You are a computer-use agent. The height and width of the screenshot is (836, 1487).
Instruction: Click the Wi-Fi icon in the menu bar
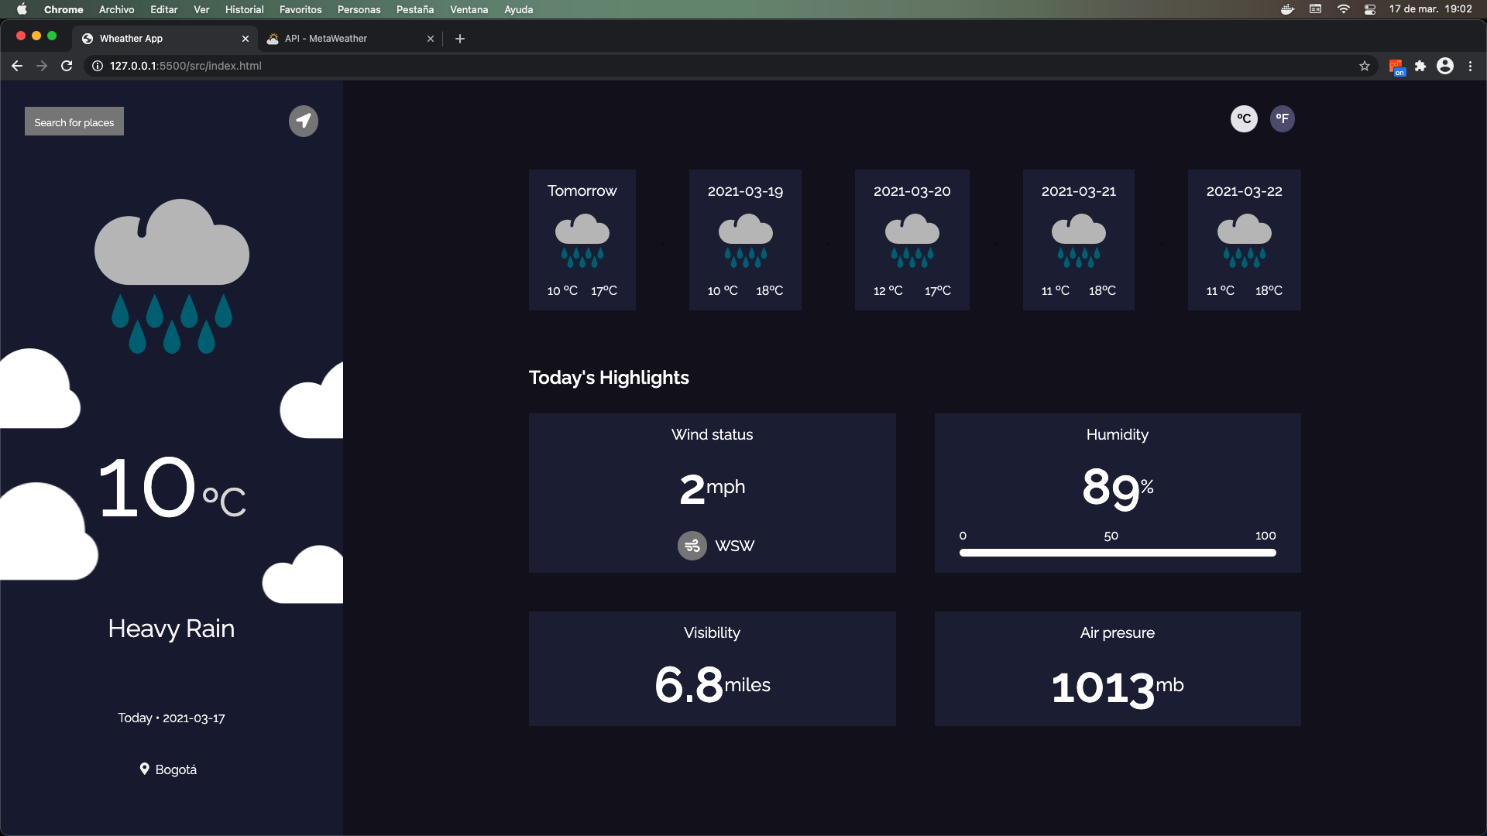pos(1344,9)
